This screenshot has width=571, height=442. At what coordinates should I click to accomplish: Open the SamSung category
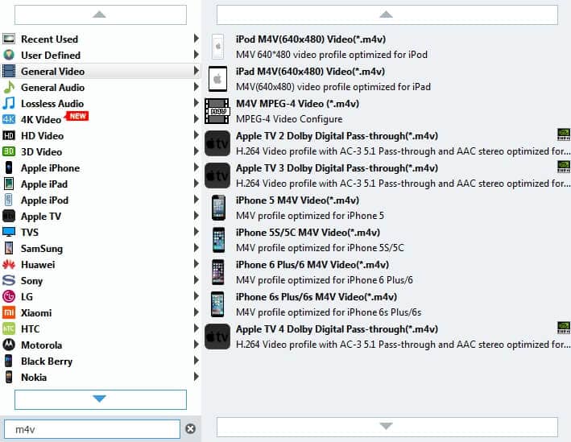pos(101,248)
